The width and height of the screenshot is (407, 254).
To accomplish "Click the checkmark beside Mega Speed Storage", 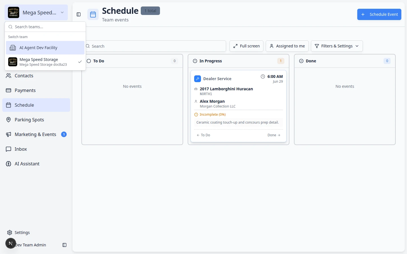I will 80,62.
